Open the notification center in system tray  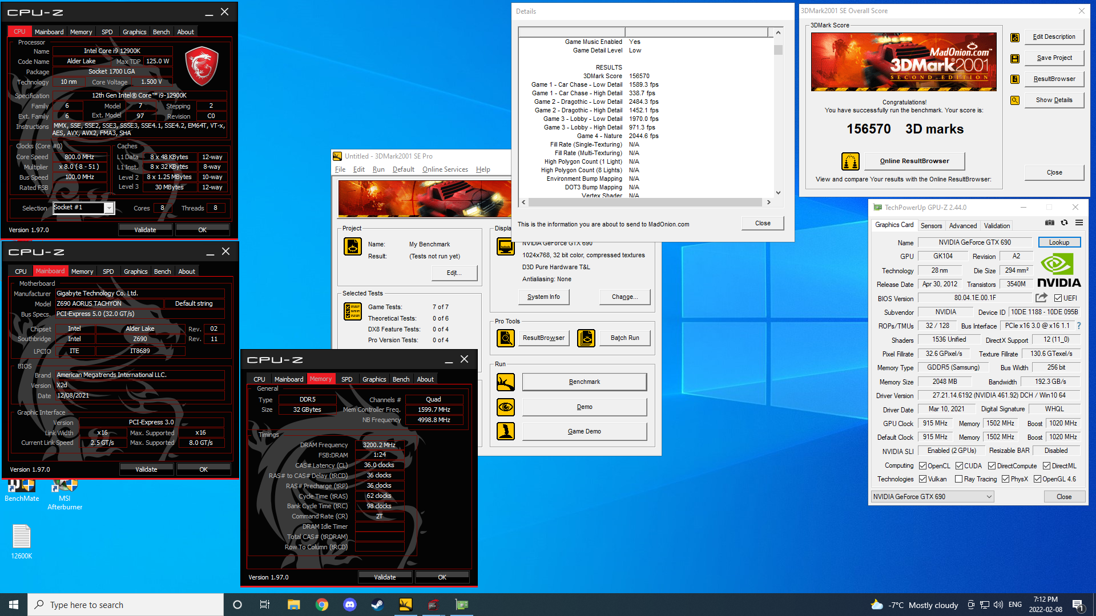tap(1078, 605)
